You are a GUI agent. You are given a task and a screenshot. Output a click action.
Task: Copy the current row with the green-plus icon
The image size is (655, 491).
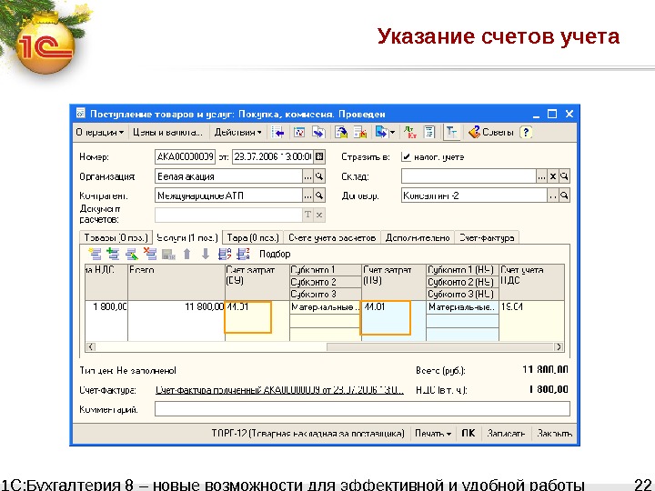113,254
